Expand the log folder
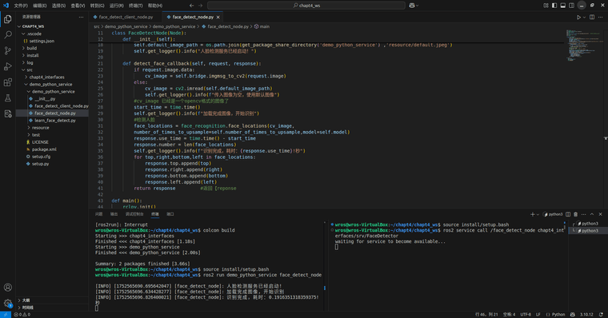Image resolution: width=608 pixels, height=318 pixels. pyautogui.click(x=24, y=62)
